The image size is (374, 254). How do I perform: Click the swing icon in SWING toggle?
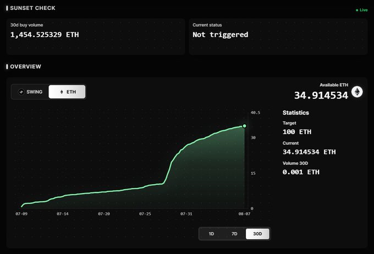click(x=21, y=92)
